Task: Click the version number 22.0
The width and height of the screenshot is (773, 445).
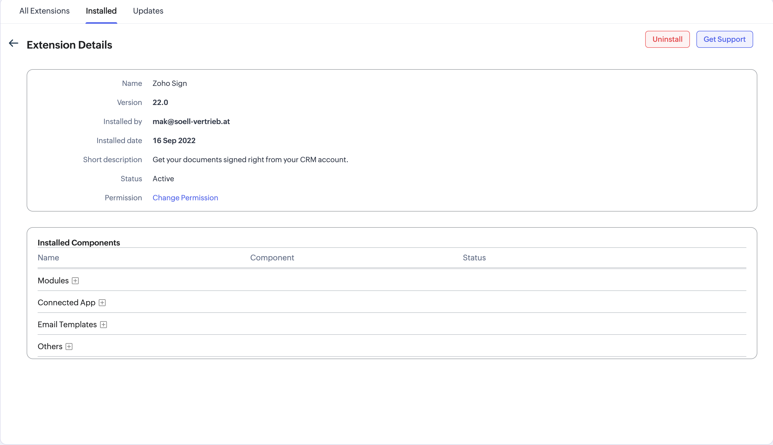Action: tap(160, 102)
